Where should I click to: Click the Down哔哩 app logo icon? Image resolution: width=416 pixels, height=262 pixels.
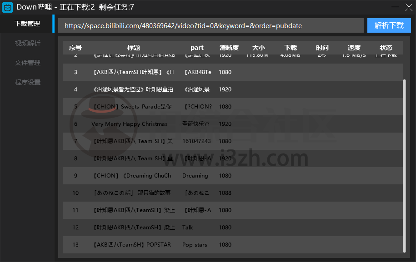pyautogui.click(x=7, y=7)
